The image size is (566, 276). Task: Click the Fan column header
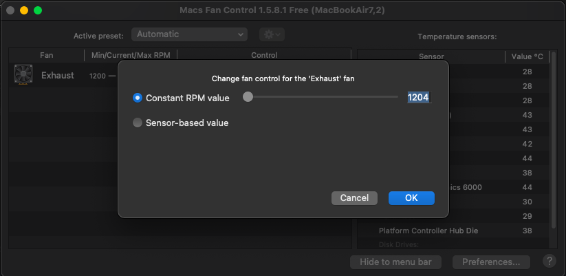[46, 55]
